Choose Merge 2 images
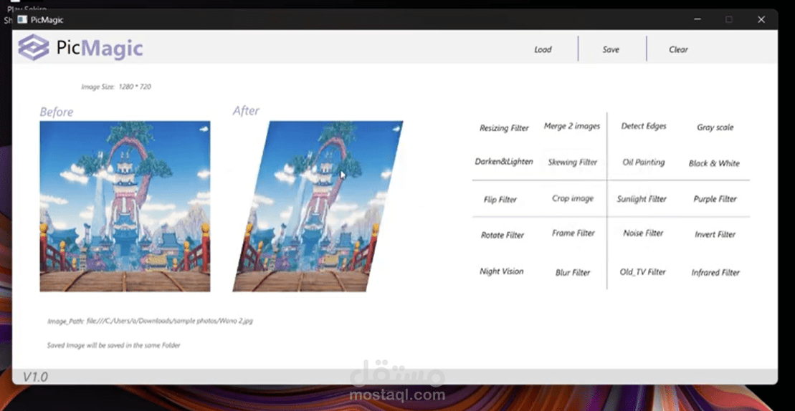Viewport: 795px width, 411px height. [x=572, y=126]
